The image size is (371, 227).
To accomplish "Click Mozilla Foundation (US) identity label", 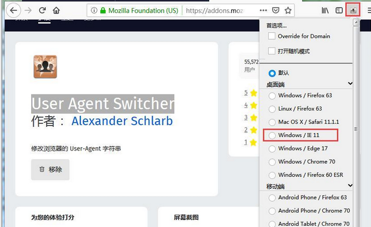I will click(x=143, y=10).
